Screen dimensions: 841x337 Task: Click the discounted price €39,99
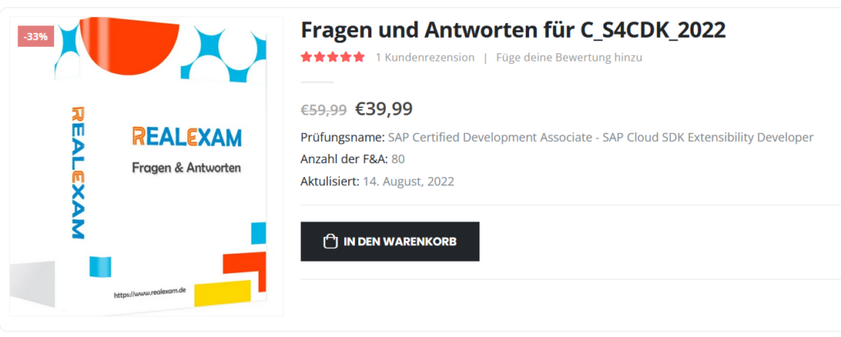pyautogui.click(x=384, y=109)
